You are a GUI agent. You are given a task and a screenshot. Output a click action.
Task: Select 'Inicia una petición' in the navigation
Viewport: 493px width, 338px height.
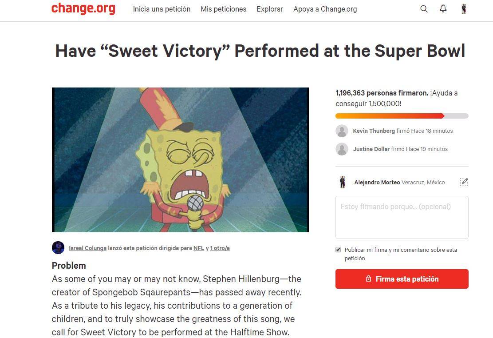coord(162,9)
